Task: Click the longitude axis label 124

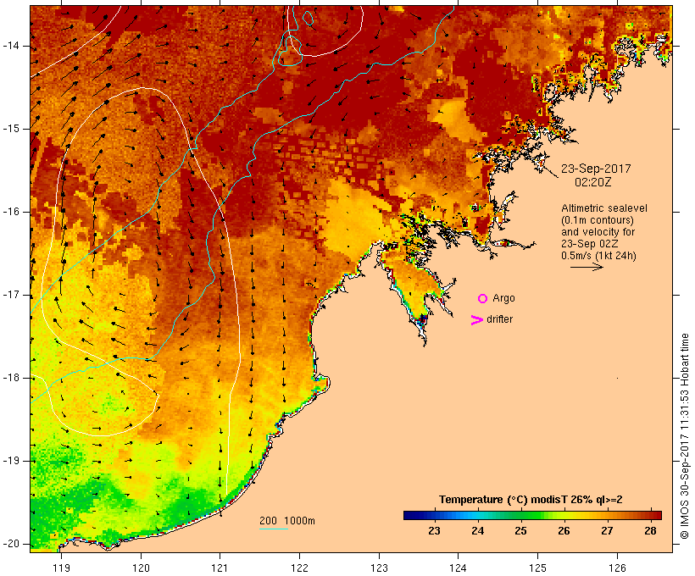Action: pyautogui.click(x=458, y=568)
